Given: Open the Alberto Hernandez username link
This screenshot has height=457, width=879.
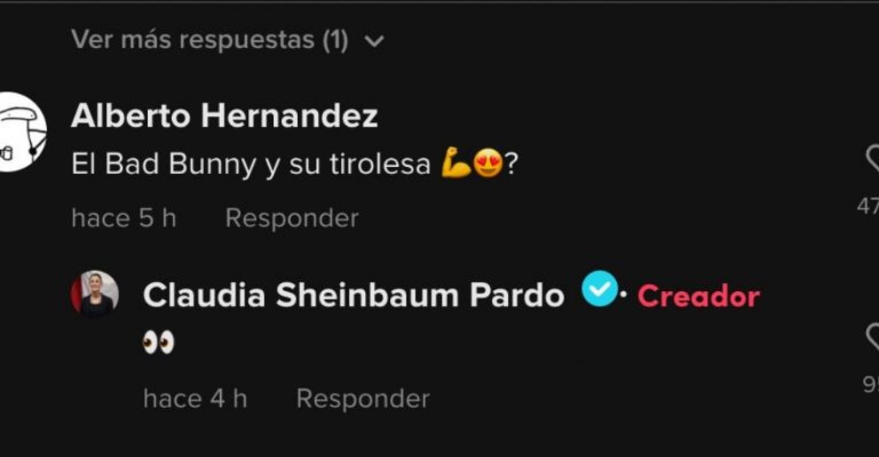Looking at the screenshot, I should click(x=224, y=116).
